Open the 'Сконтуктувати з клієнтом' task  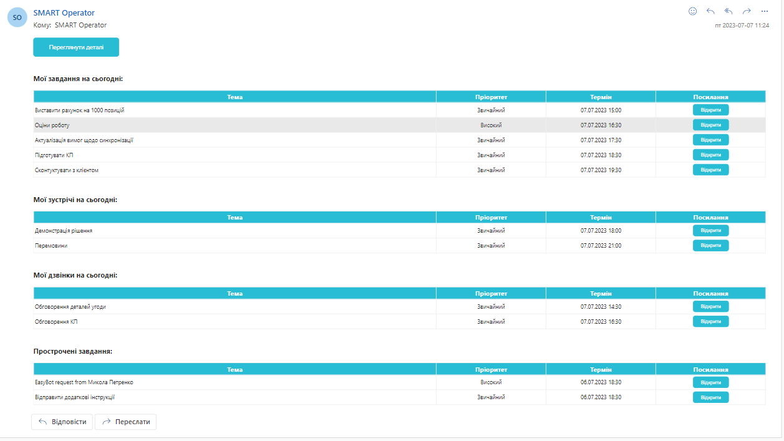tap(710, 170)
